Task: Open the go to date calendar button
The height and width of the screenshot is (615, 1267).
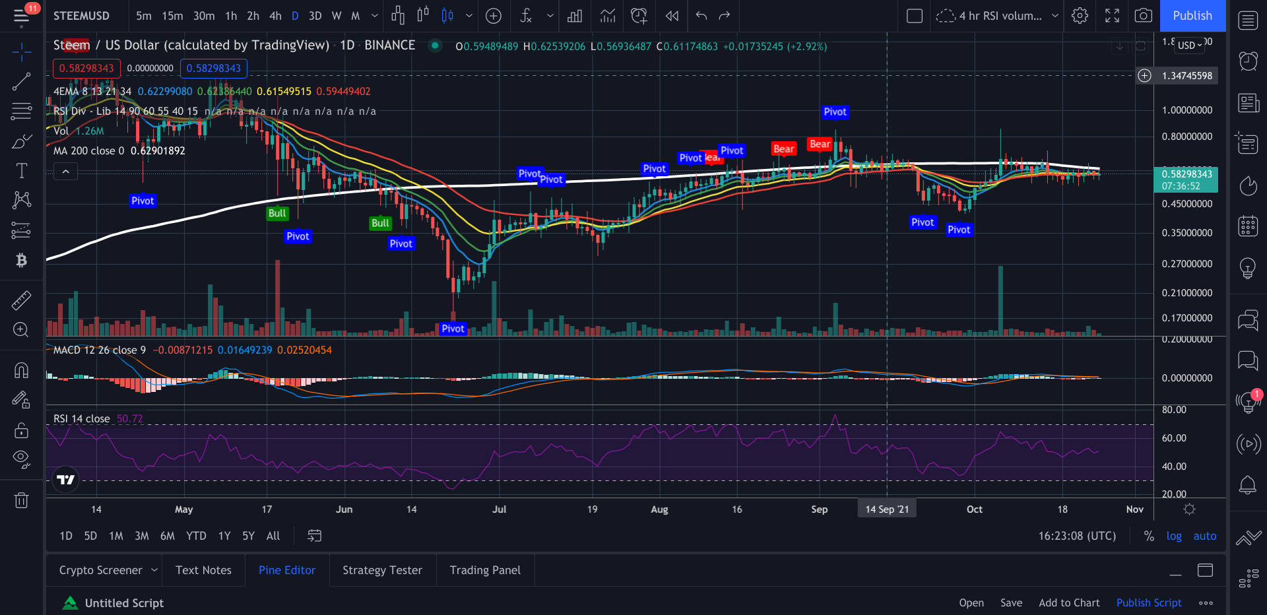Action: 315,536
